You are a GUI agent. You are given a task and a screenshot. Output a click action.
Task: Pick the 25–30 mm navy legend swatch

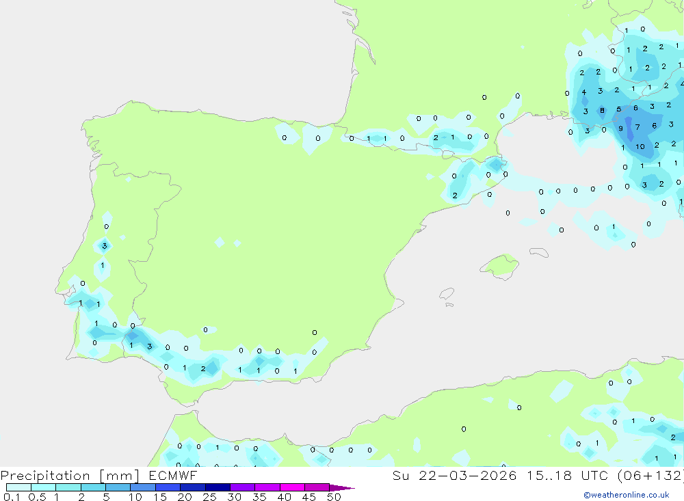[x=218, y=487]
